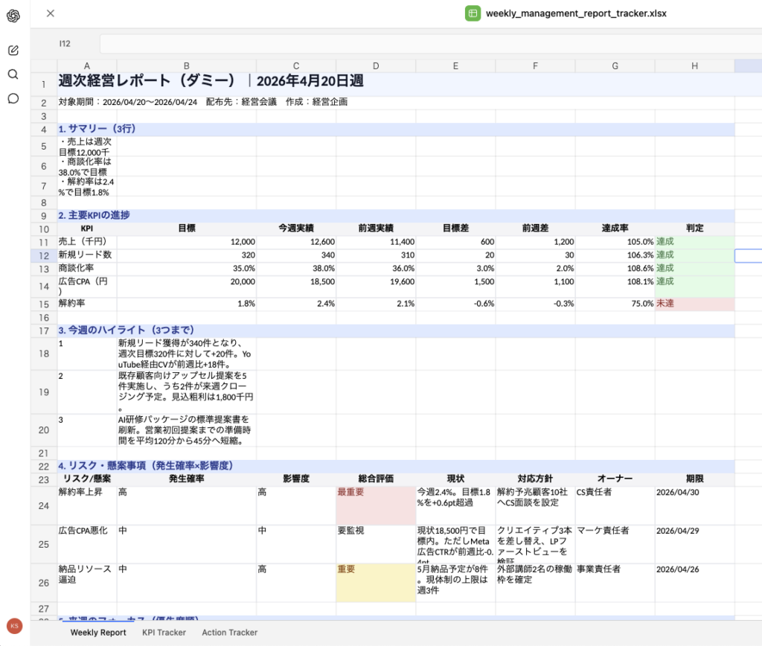Screen dimensions: 762x646
Task: Select row 15 header
Action: click(x=44, y=304)
